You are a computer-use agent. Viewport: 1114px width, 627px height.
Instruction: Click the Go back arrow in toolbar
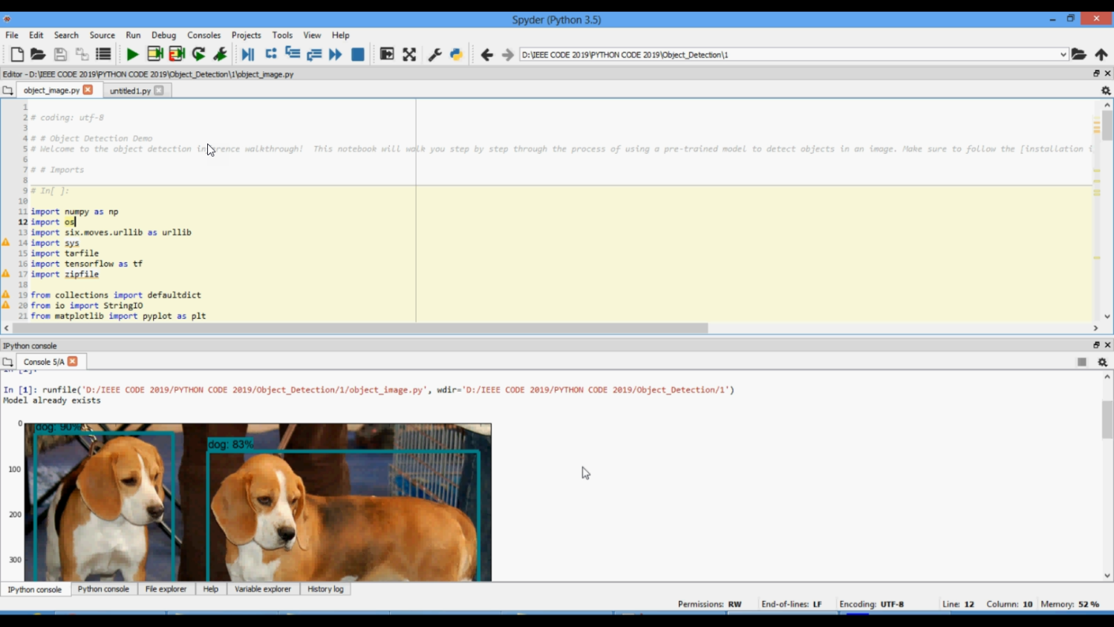(x=486, y=54)
